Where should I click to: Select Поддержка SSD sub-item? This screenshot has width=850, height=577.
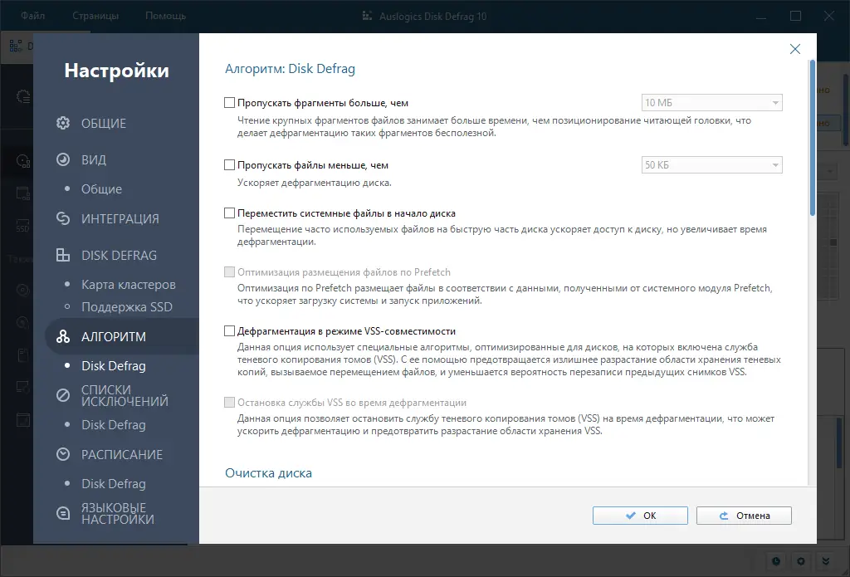[x=127, y=306]
